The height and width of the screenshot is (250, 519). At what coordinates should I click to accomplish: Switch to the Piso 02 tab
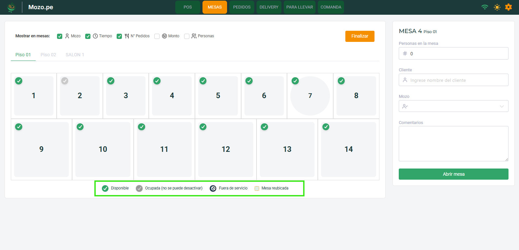click(x=48, y=55)
